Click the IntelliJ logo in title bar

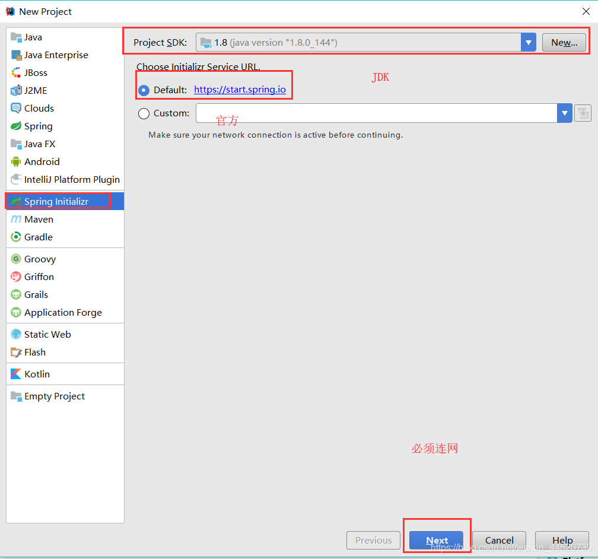tap(10, 12)
